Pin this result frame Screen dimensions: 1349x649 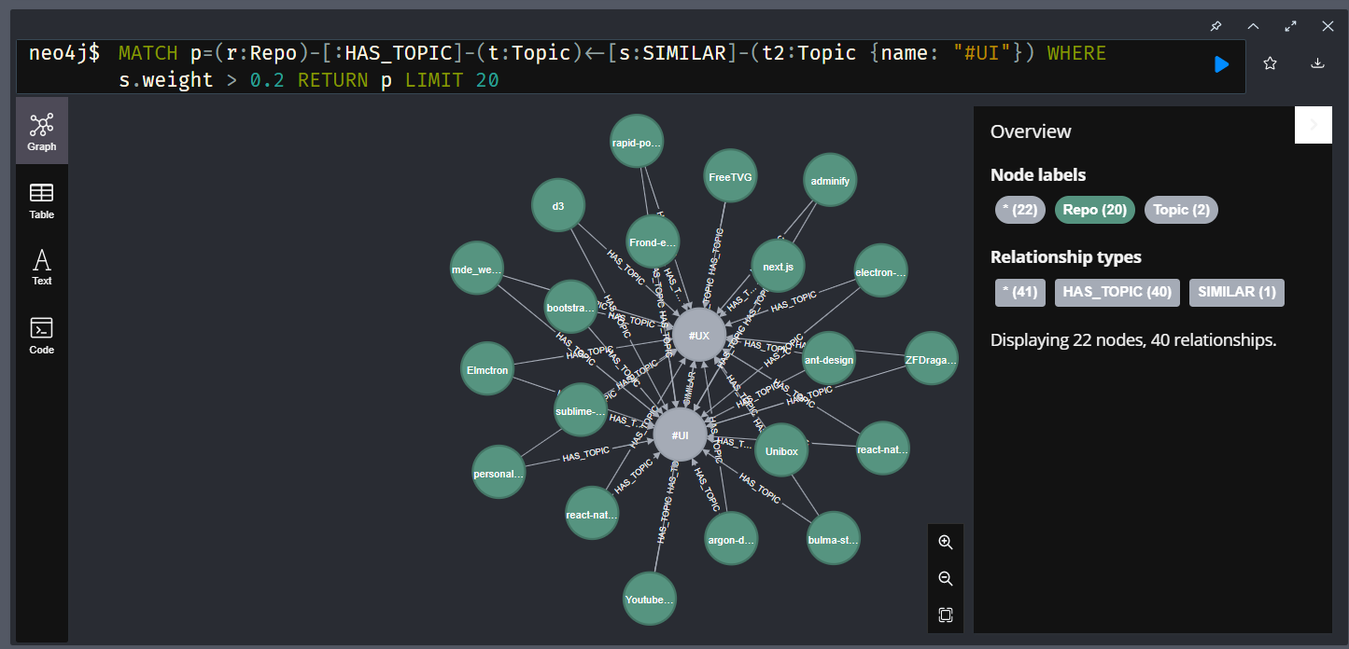click(1216, 26)
